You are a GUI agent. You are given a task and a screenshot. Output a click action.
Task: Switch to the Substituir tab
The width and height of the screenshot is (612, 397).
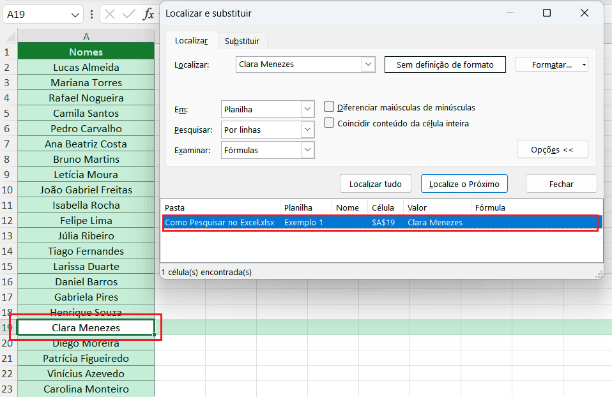(242, 40)
